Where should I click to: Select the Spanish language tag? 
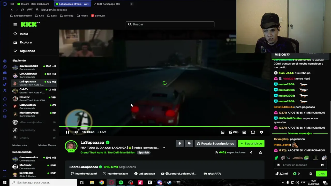click(144, 152)
